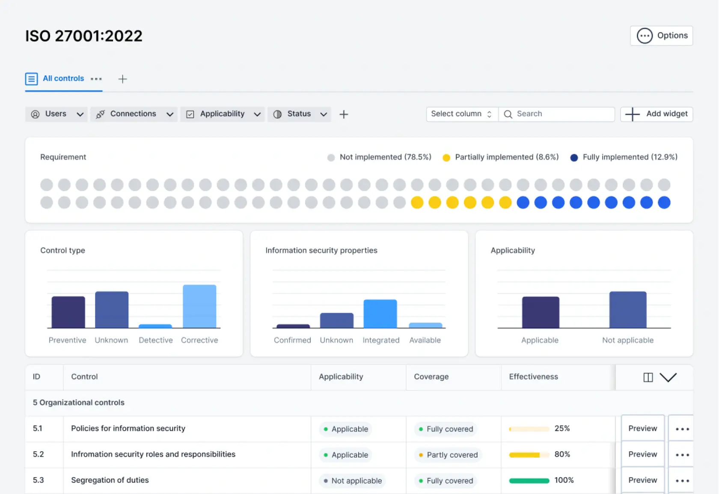
Task: Open Infromation security roles and responsibilities row
Action: click(153, 454)
